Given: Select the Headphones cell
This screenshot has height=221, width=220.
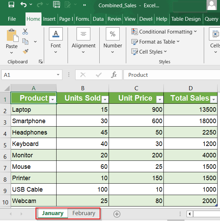Looking at the screenshot, I should [33, 132].
